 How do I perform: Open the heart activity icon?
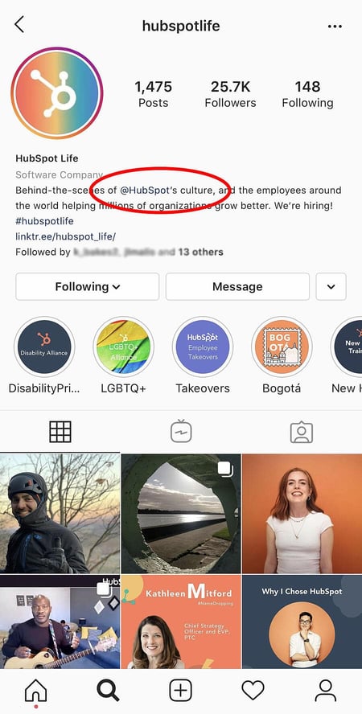pos(253,691)
